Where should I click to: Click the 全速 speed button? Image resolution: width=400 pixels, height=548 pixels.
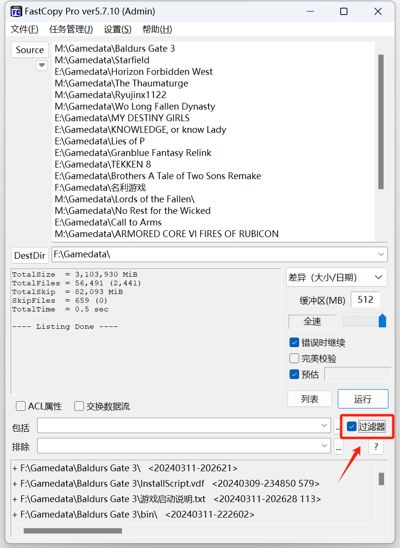pyautogui.click(x=312, y=322)
